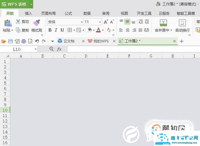The height and width of the screenshot is (146, 200).
Task: Open the 开发工具 tab
Action: coord(144,13)
